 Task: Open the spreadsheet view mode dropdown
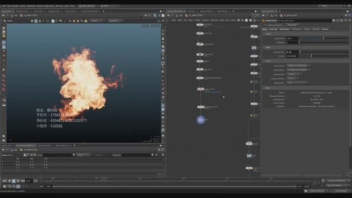click(x=84, y=155)
